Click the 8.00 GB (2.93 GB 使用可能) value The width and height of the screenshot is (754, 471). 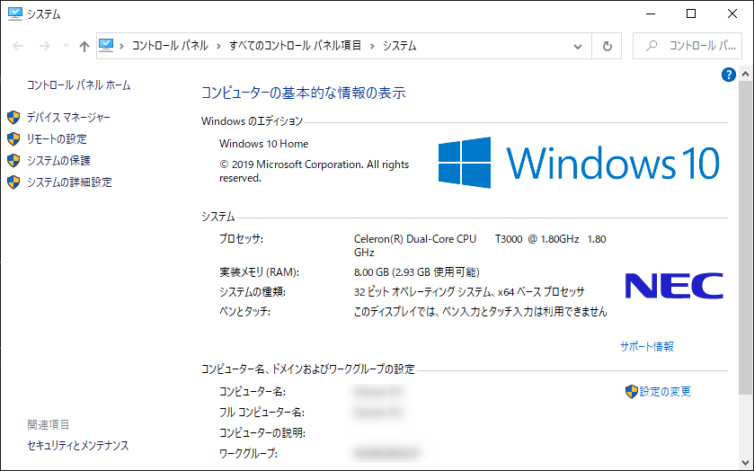[416, 272]
